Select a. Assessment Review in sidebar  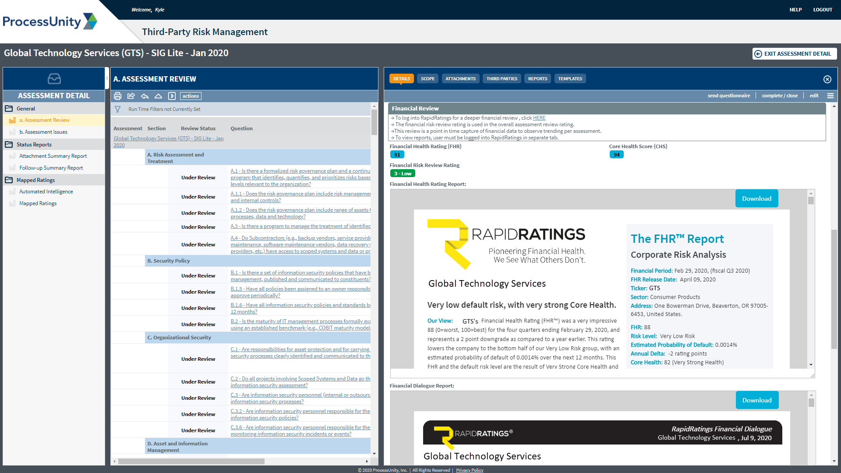click(44, 120)
